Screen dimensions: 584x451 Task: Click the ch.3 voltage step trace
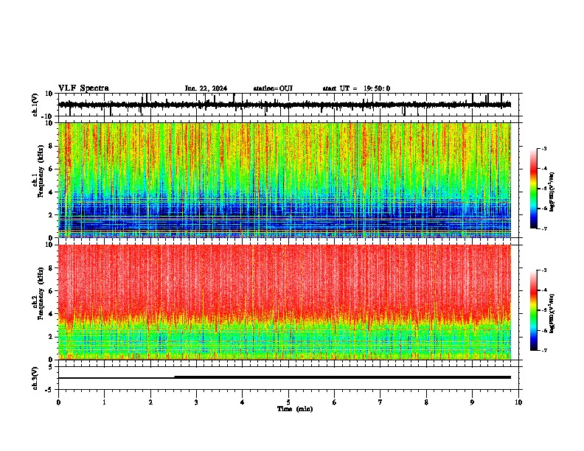tap(285, 377)
